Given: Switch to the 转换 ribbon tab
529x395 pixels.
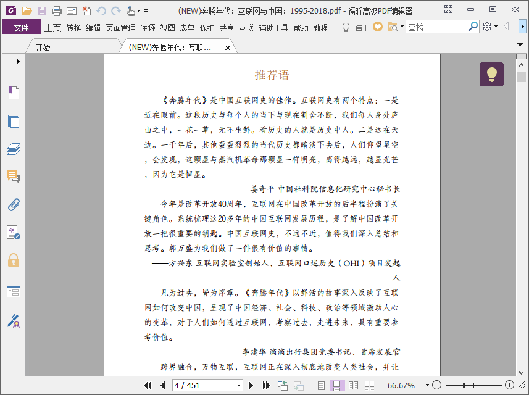Looking at the screenshot, I should click(x=73, y=28).
